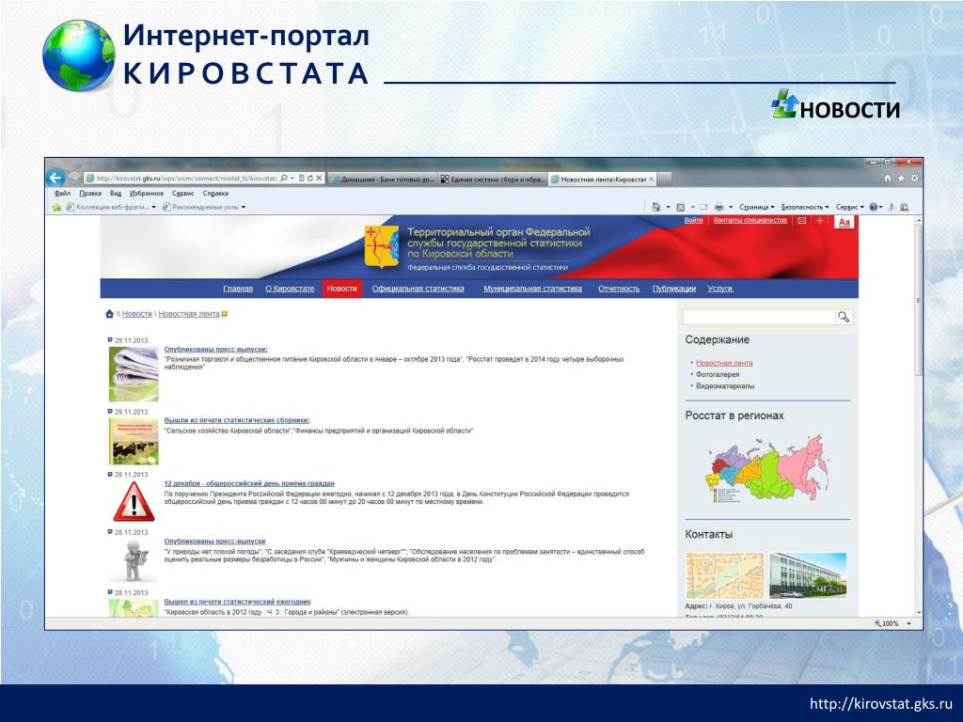Image resolution: width=963 pixels, height=722 pixels.
Task: Click the site map cross icon in header
Action: (x=819, y=220)
